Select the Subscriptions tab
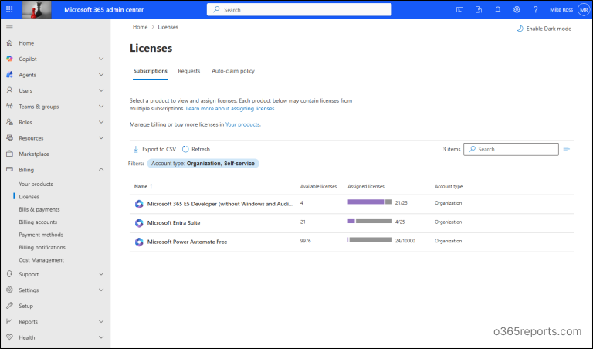This screenshot has height=349, width=593. point(150,71)
